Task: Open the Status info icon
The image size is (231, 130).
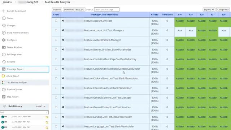Action: coord(4,18)
